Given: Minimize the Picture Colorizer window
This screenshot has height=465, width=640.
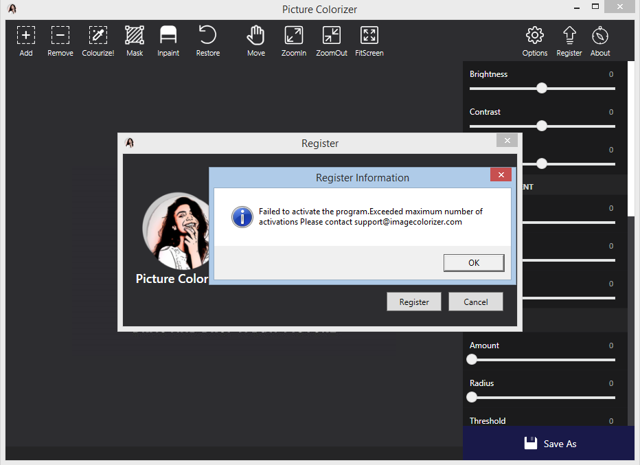Looking at the screenshot, I should pyautogui.click(x=577, y=8).
